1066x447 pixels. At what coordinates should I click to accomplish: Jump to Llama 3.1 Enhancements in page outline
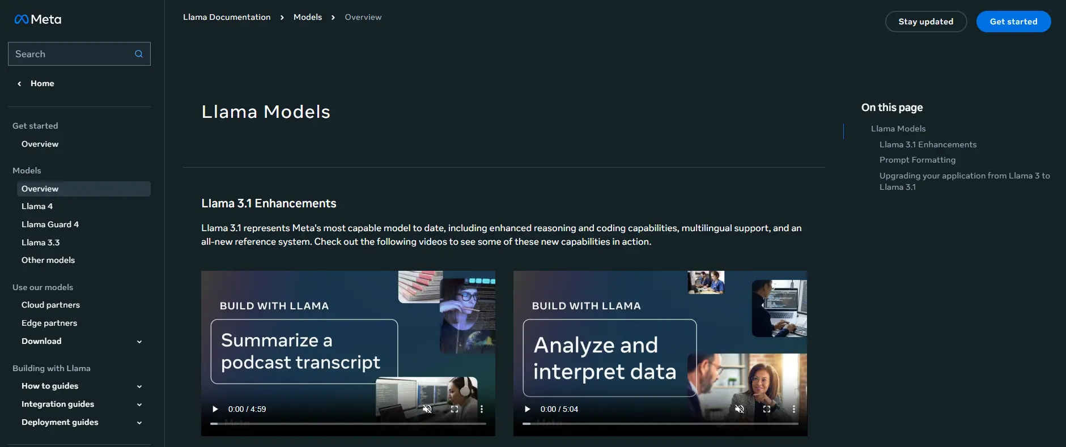[928, 144]
